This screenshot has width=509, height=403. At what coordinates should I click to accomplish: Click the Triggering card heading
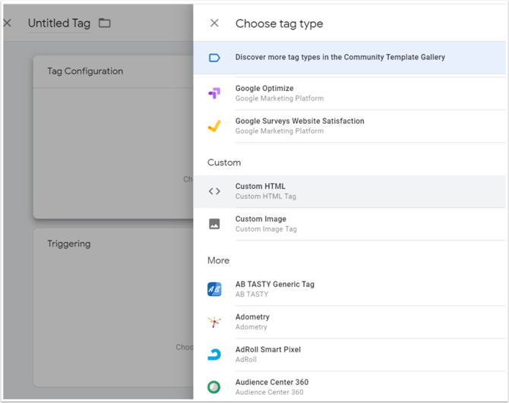click(69, 244)
